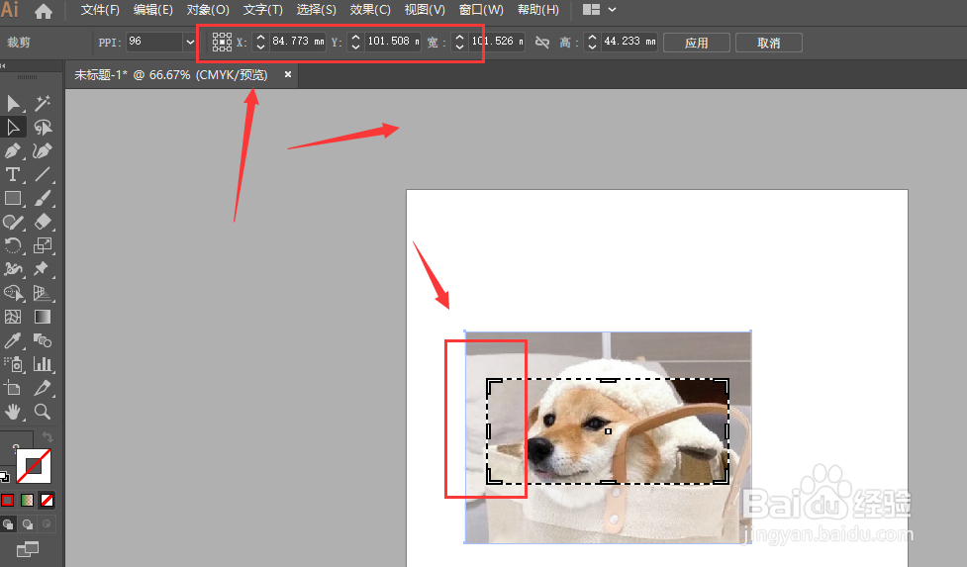Open the 视图(V) menu

(425, 10)
